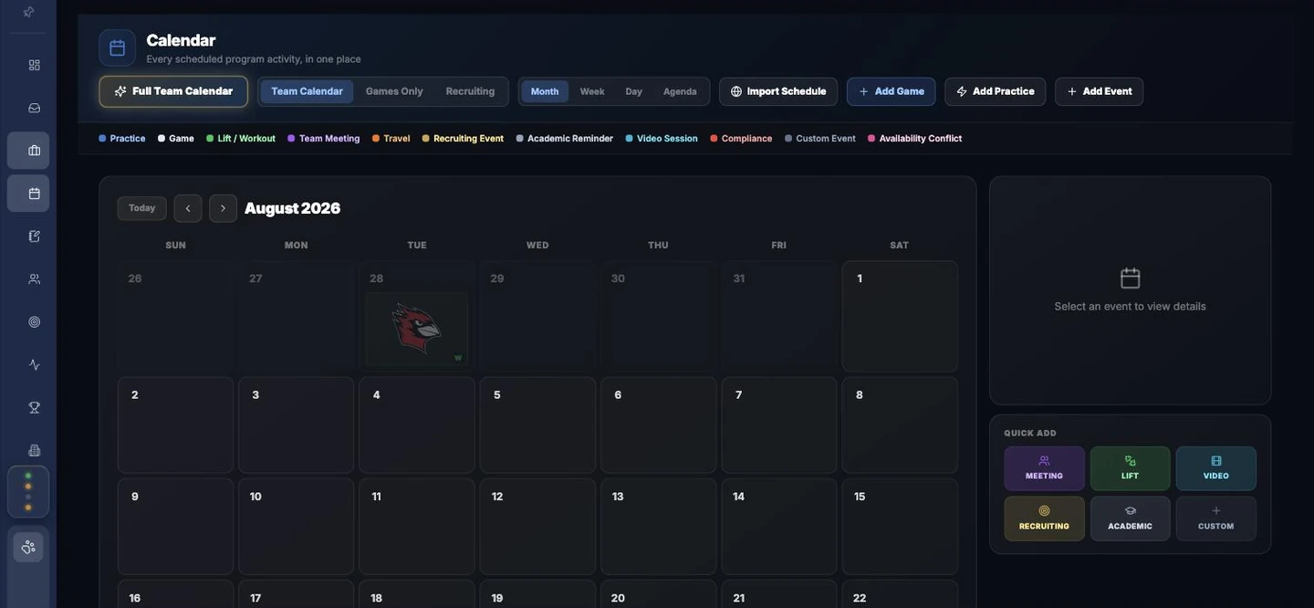The image size is (1314, 608).
Task: Select August 15 day cell
Action: click(x=900, y=527)
